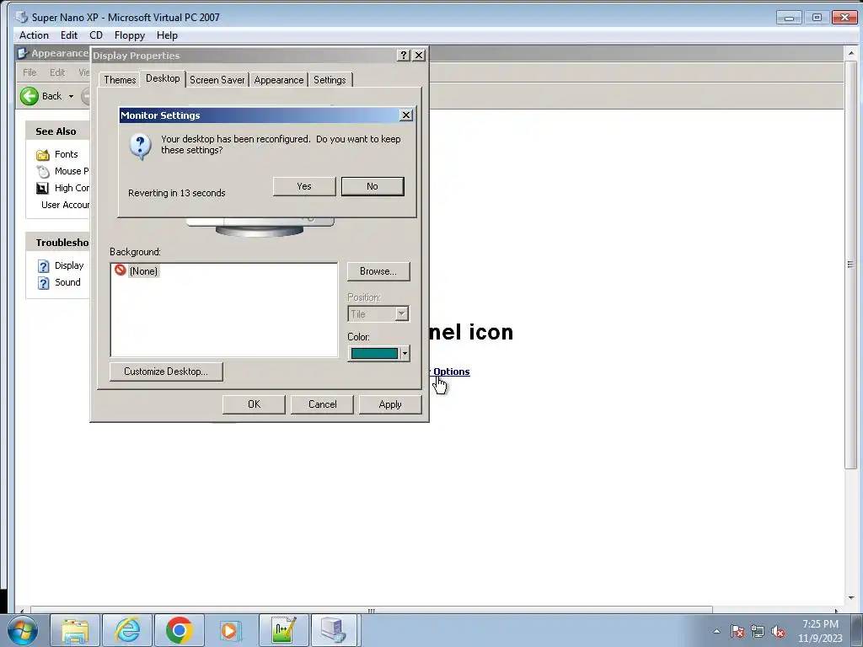
Task: Click the network tray icon
Action: [x=758, y=631]
